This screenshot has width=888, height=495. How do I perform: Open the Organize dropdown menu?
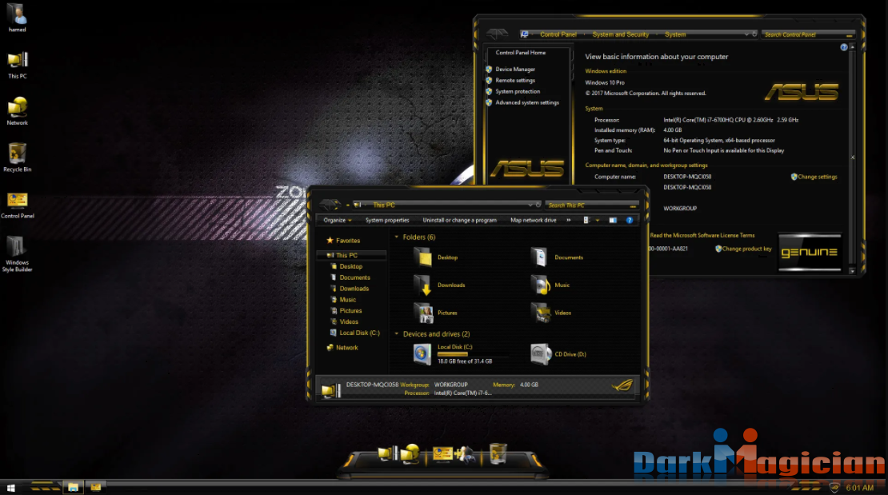[x=338, y=221]
